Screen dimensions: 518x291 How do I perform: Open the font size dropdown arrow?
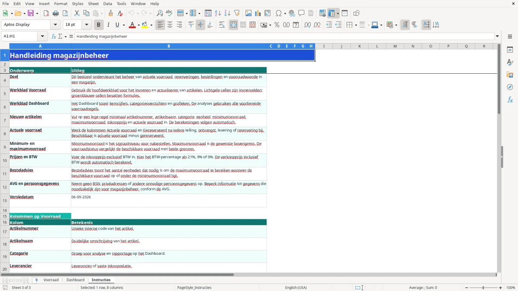pos(86,25)
